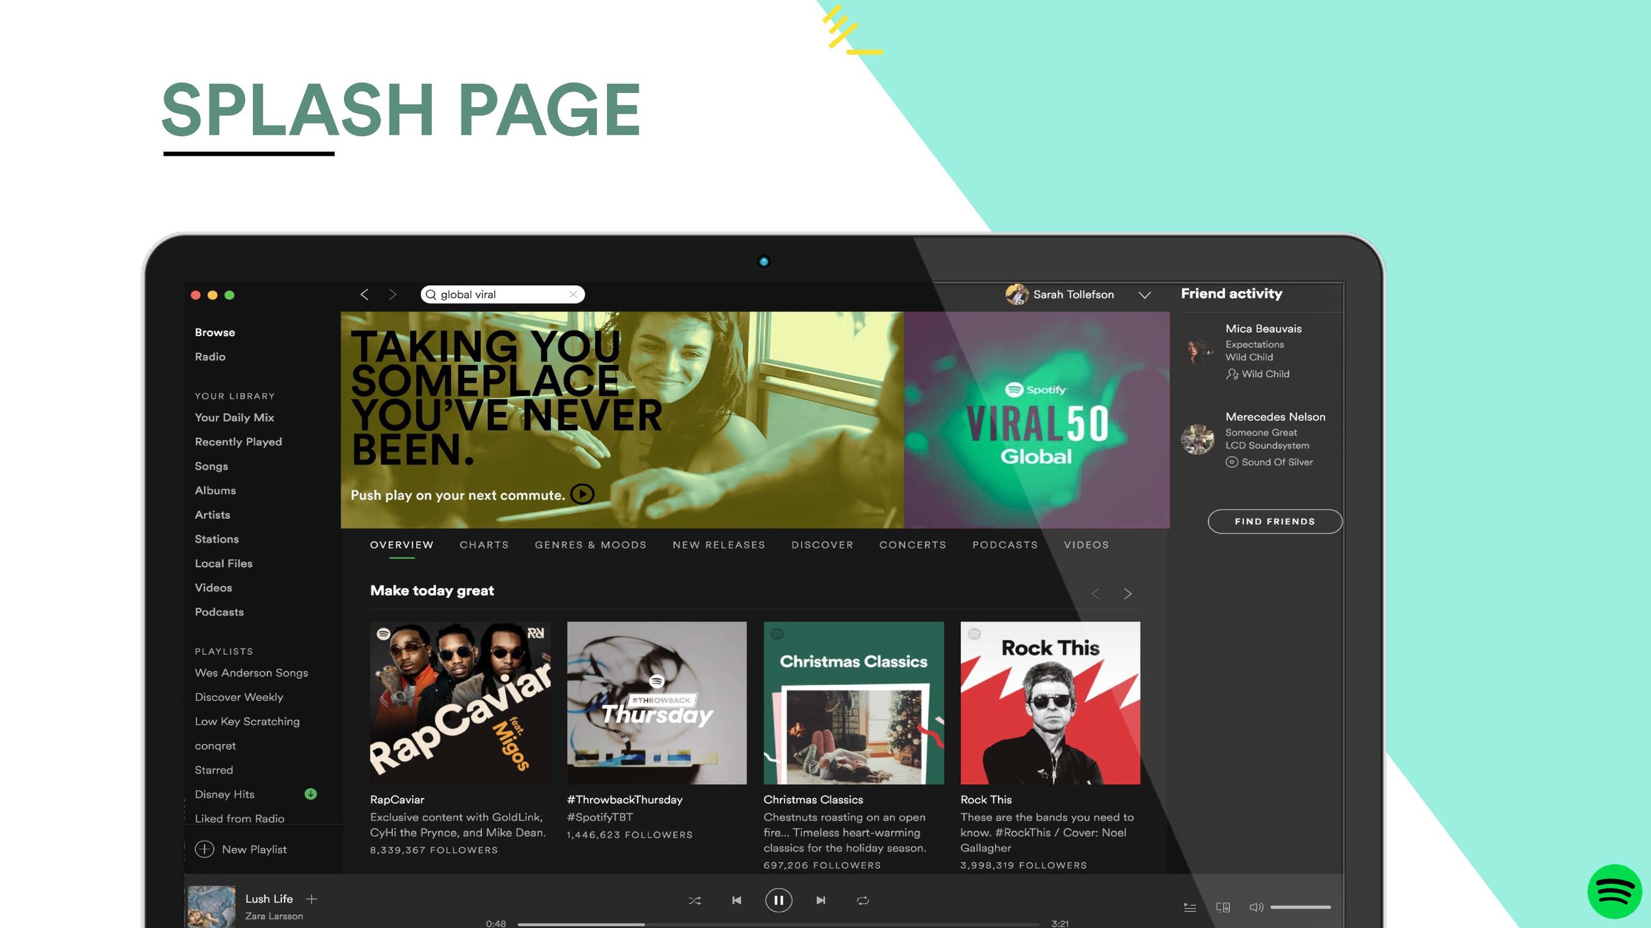Skip to next track
Image resolution: width=1651 pixels, height=928 pixels.
coord(821,900)
